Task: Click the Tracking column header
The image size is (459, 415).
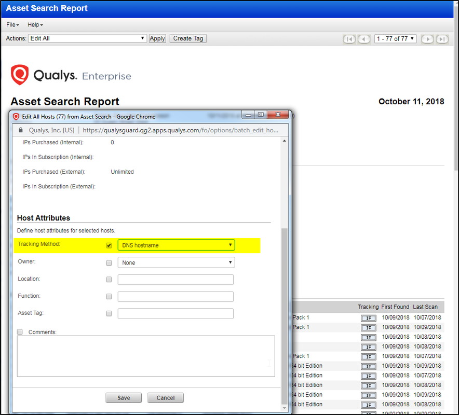Action: (x=368, y=307)
